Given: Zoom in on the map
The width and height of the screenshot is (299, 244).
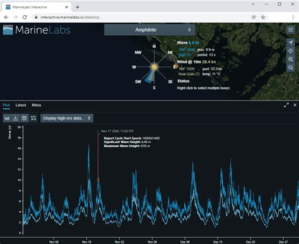Looking at the screenshot, I should pos(290,59).
